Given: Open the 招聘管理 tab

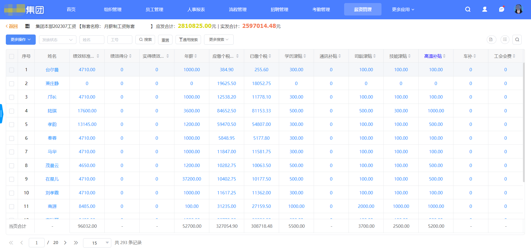Looking at the screenshot, I should pyautogui.click(x=280, y=9).
